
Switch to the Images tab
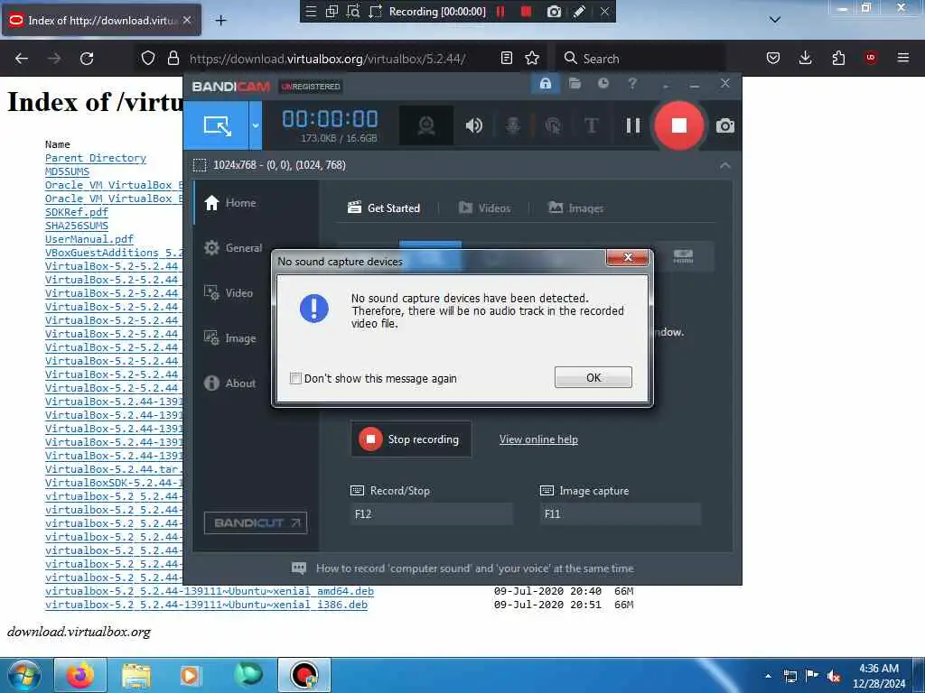pos(576,208)
